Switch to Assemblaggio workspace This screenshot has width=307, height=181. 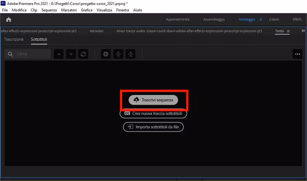(214, 20)
